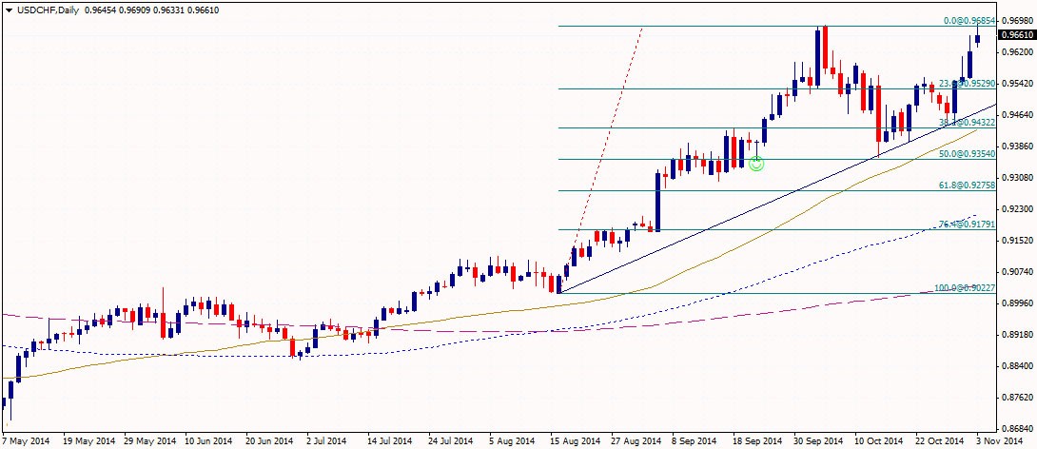Click the 2 Jul 2014 date label
The height and width of the screenshot is (449, 1037).
click(325, 441)
